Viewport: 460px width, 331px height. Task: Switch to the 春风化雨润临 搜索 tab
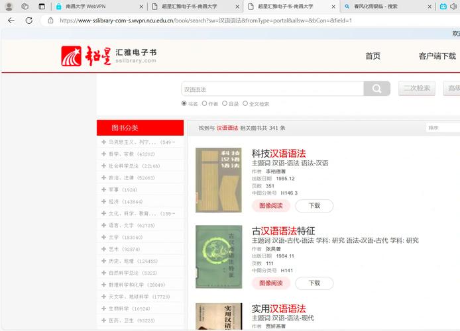[387, 7]
